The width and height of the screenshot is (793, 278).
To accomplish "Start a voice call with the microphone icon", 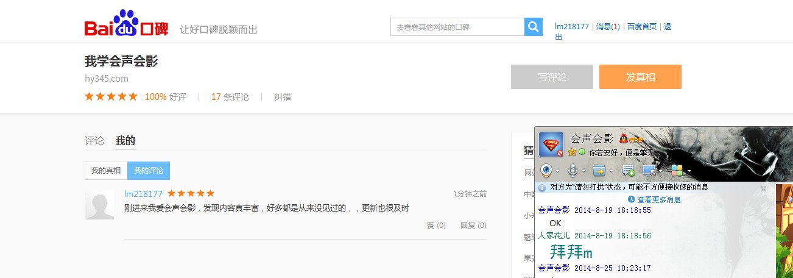I will 573,170.
